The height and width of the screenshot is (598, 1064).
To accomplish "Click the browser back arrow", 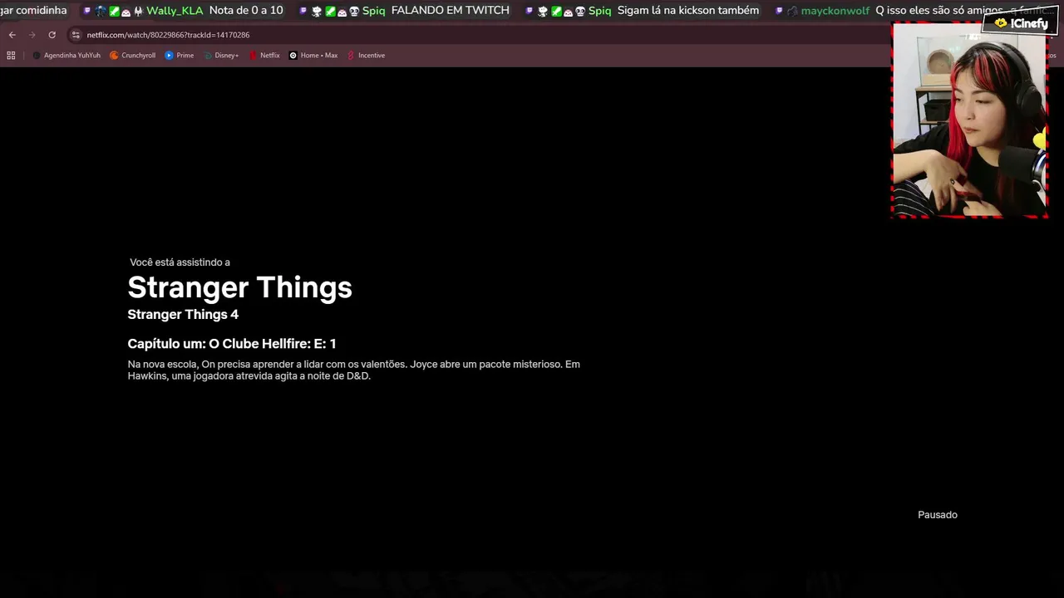I will pos(12,35).
